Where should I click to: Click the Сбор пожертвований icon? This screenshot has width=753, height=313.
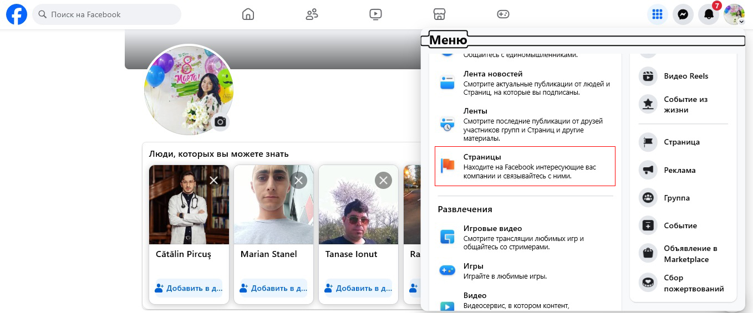coord(648,283)
